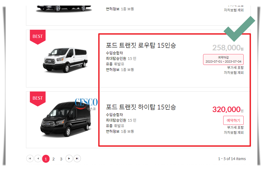Select page 1 in pagination
This screenshot has height=172, width=263.
click(46, 159)
